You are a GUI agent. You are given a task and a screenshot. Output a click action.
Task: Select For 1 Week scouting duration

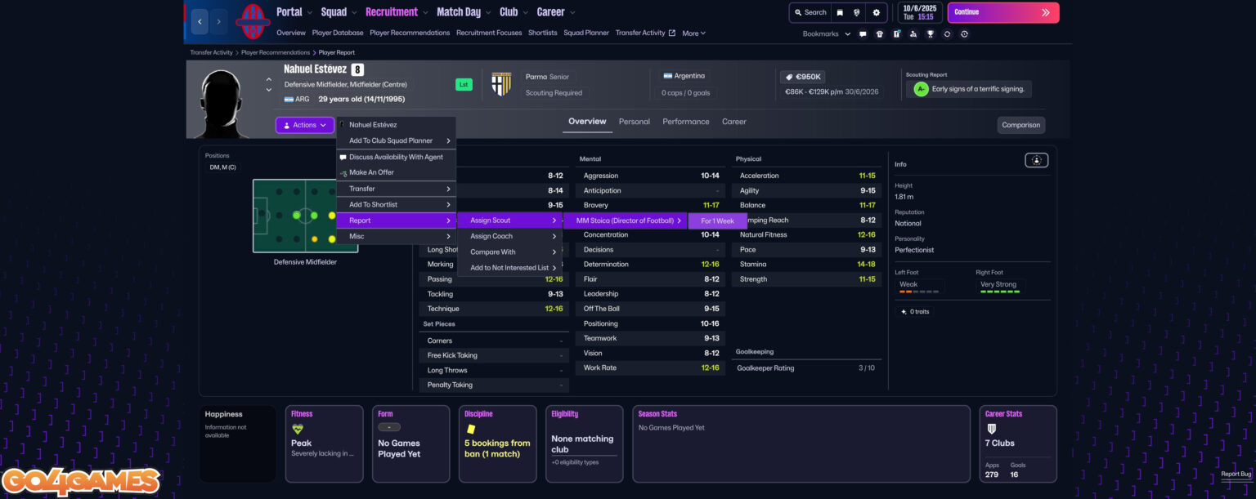pos(717,221)
